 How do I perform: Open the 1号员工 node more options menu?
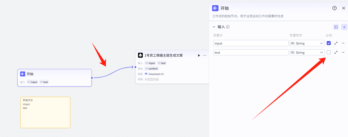point(205,55)
